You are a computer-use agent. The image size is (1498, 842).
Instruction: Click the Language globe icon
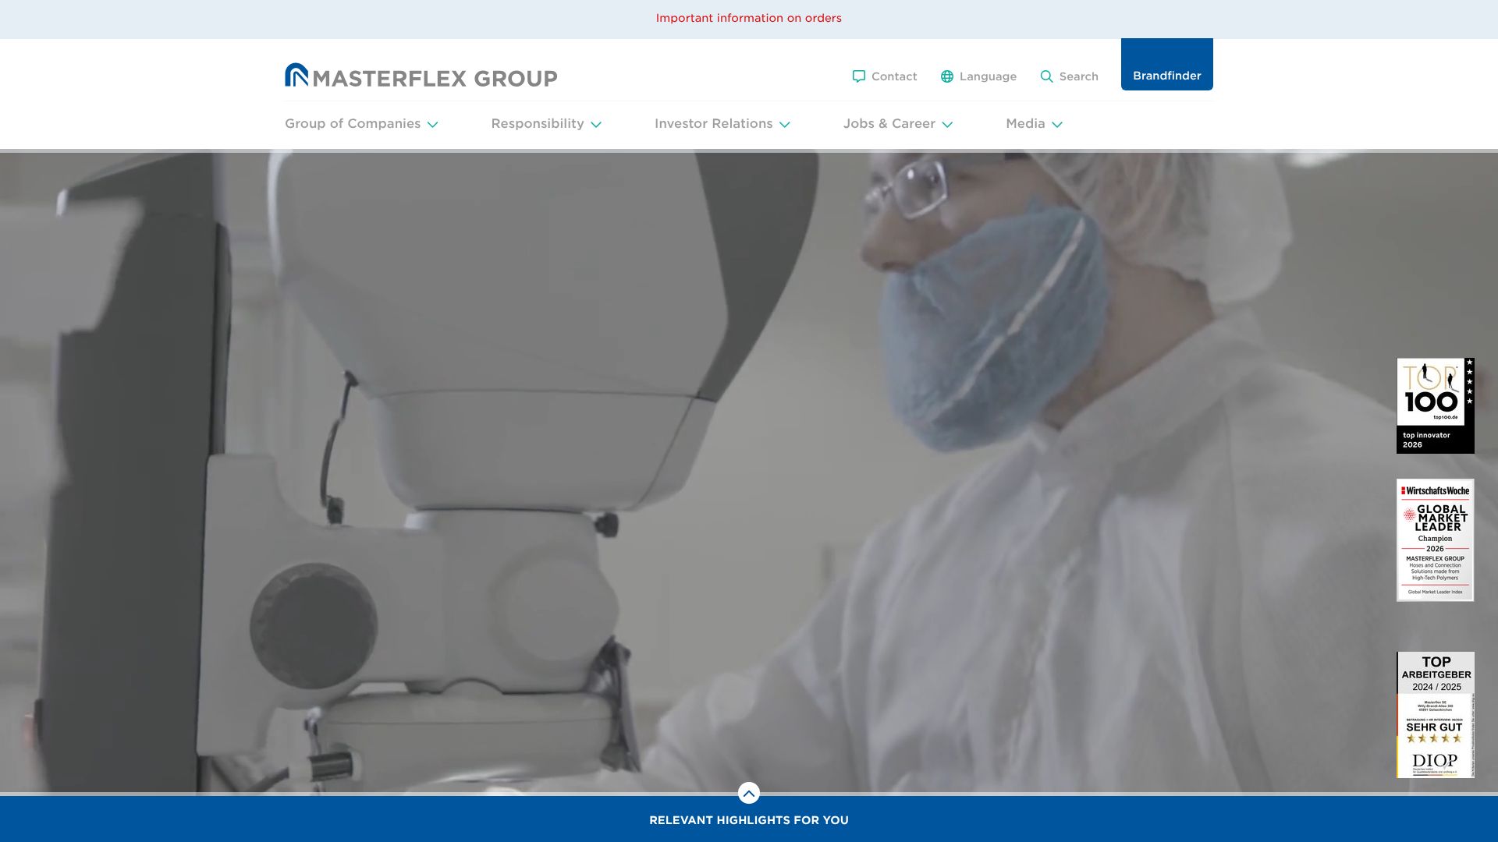(947, 76)
